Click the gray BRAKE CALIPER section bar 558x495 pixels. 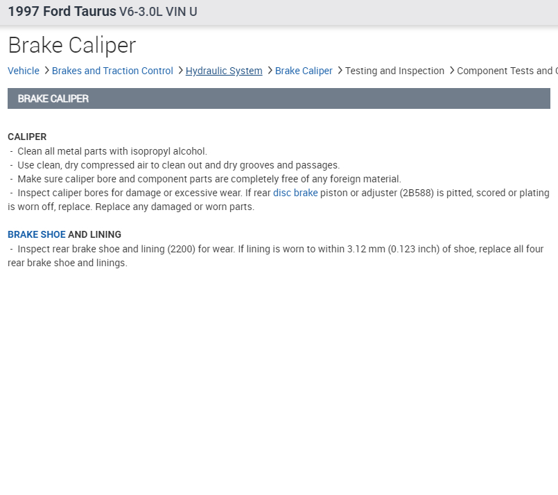[279, 98]
